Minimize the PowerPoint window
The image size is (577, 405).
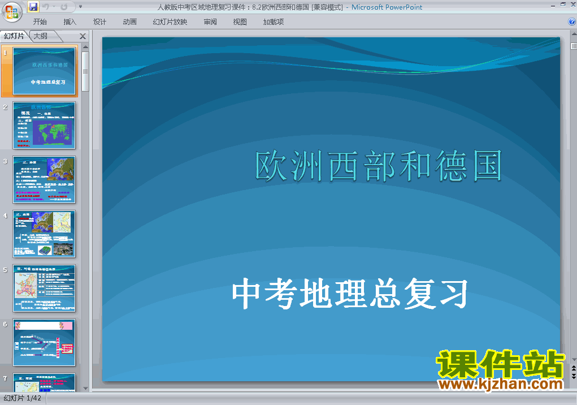tap(553, 6)
